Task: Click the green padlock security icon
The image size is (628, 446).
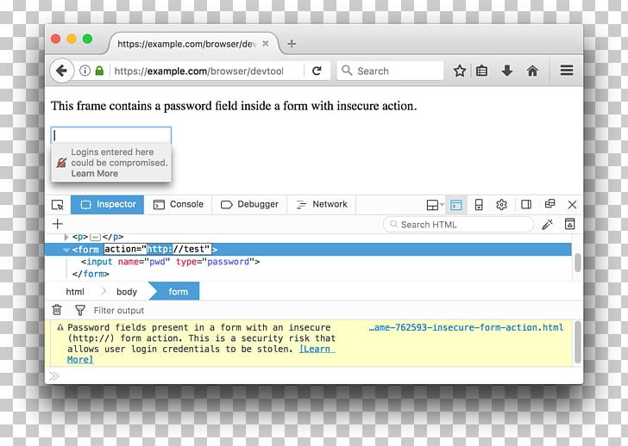Action: pos(99,71)
